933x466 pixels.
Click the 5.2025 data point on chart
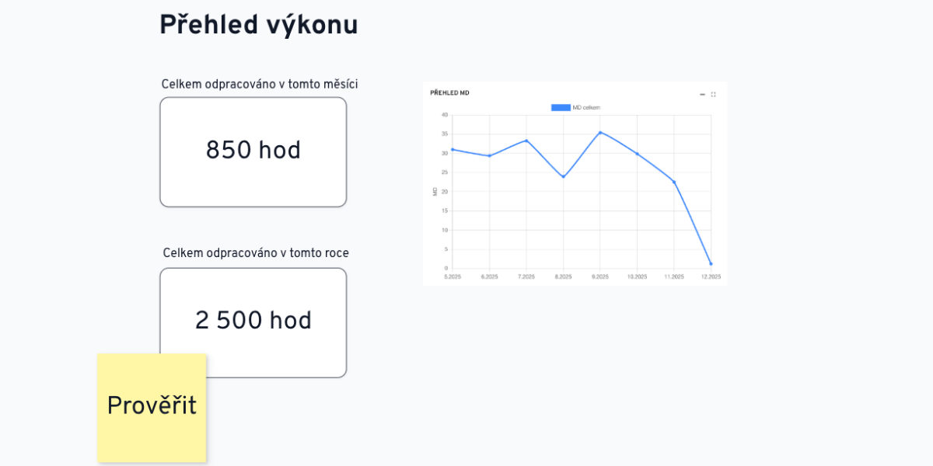pyautogui.click(x=453, y=149)
